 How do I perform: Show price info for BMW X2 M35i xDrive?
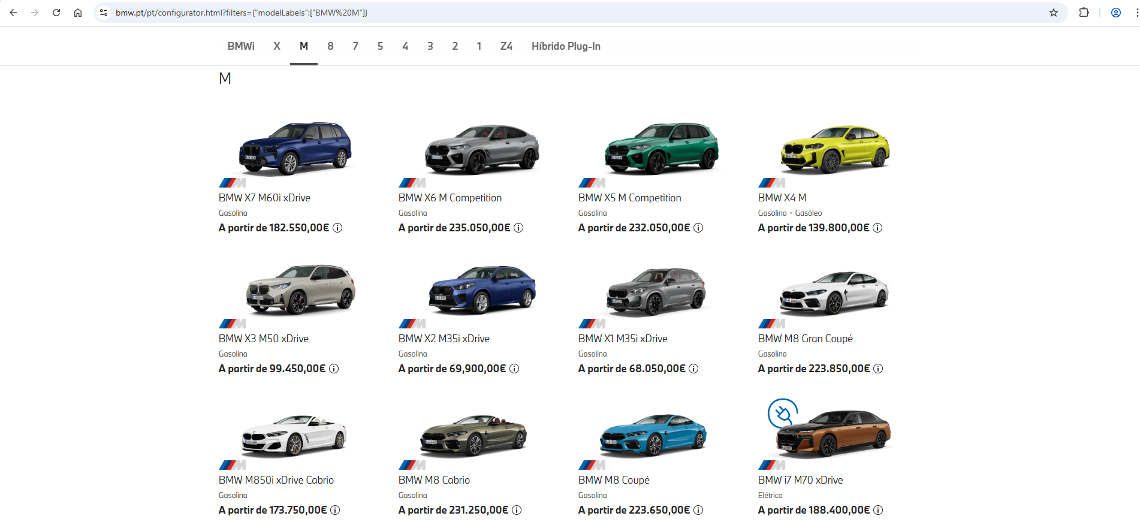pyautogui.click(x=514, y=369)
